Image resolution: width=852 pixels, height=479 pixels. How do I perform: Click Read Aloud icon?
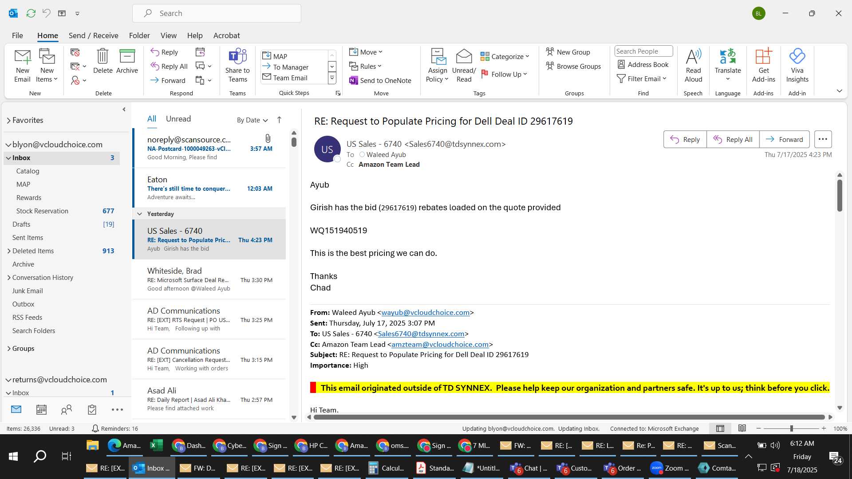coord(693,66)
